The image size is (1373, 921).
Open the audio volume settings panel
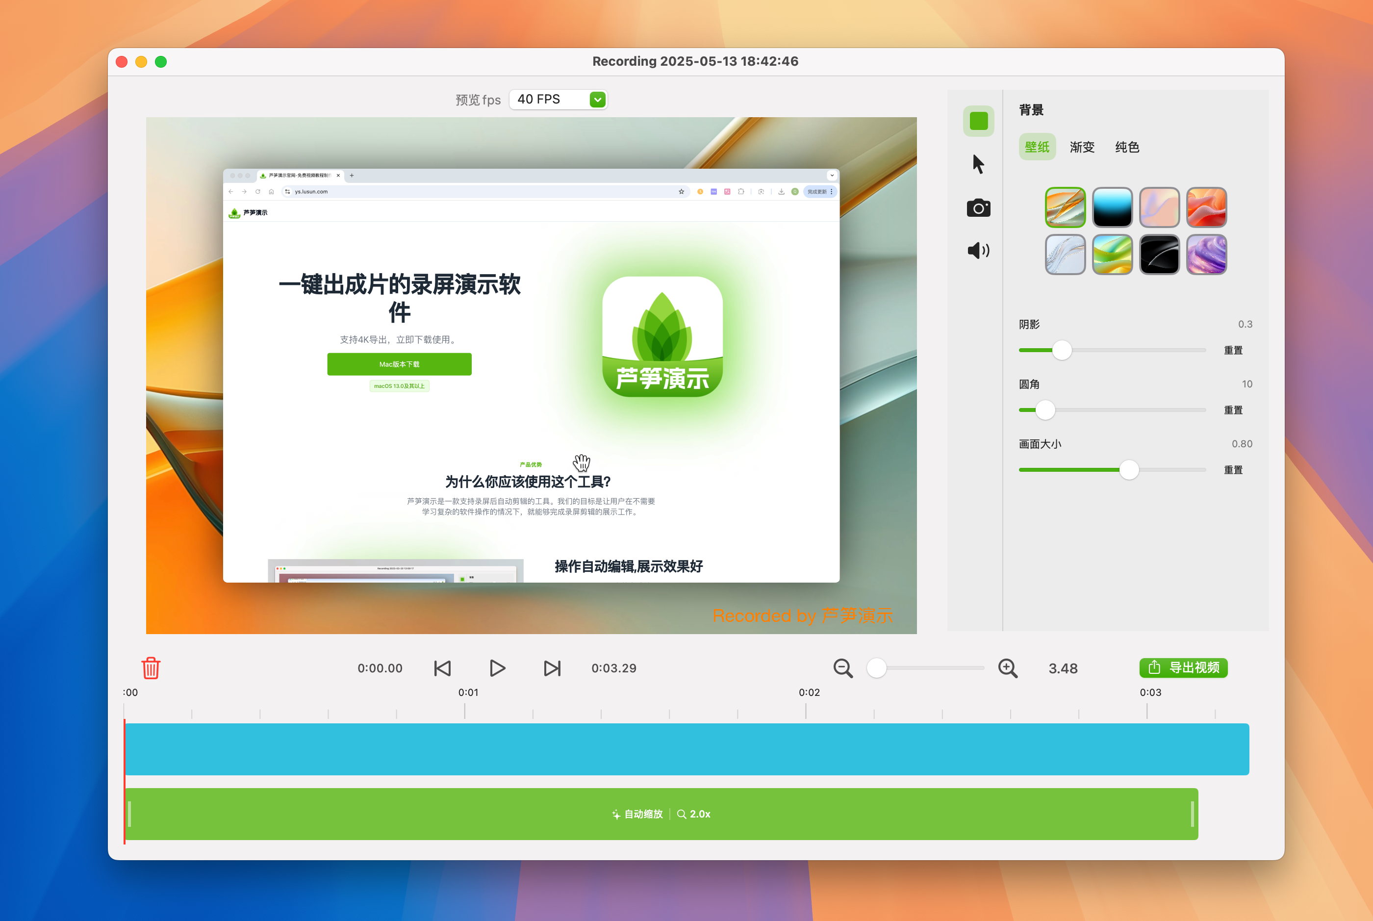[978, 251]
